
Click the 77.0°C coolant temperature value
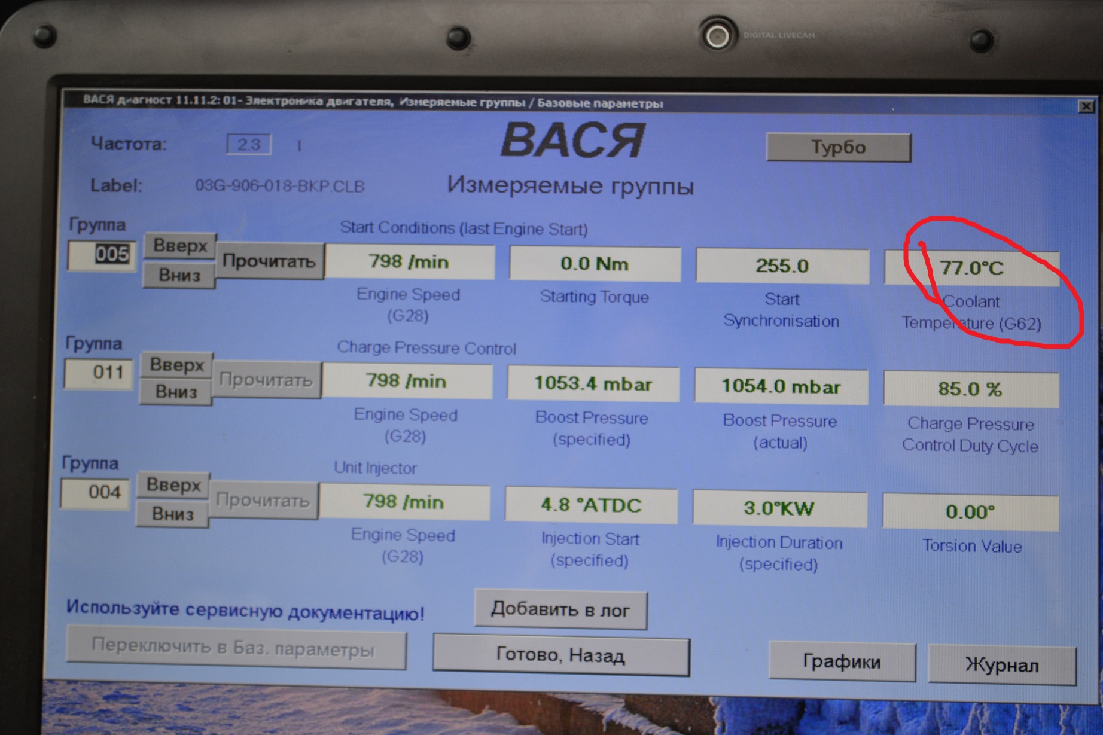click(971, 268)
